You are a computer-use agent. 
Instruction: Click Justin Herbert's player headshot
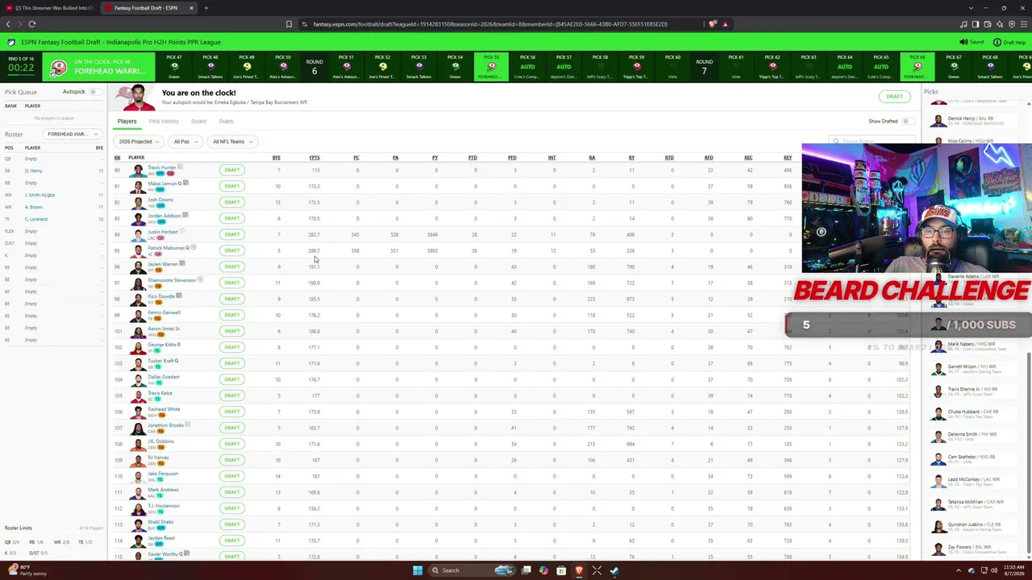coord(138,234)
